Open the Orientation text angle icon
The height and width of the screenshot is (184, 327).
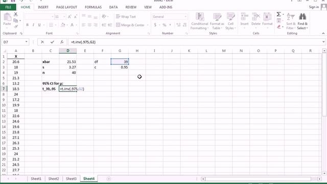coord(104,16)
